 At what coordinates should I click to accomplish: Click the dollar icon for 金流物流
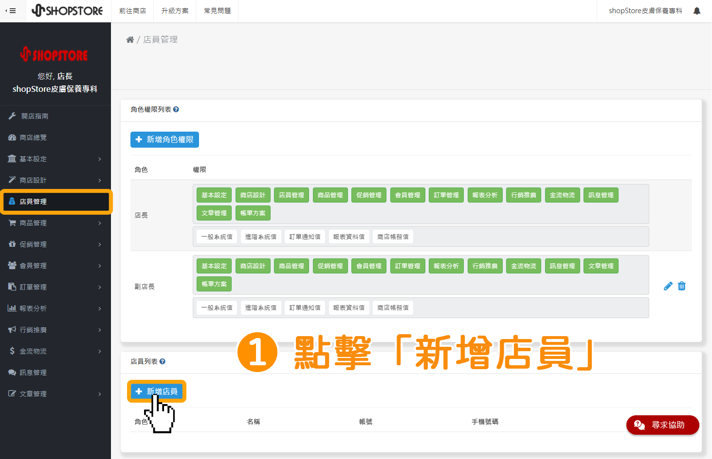[12, 351]
